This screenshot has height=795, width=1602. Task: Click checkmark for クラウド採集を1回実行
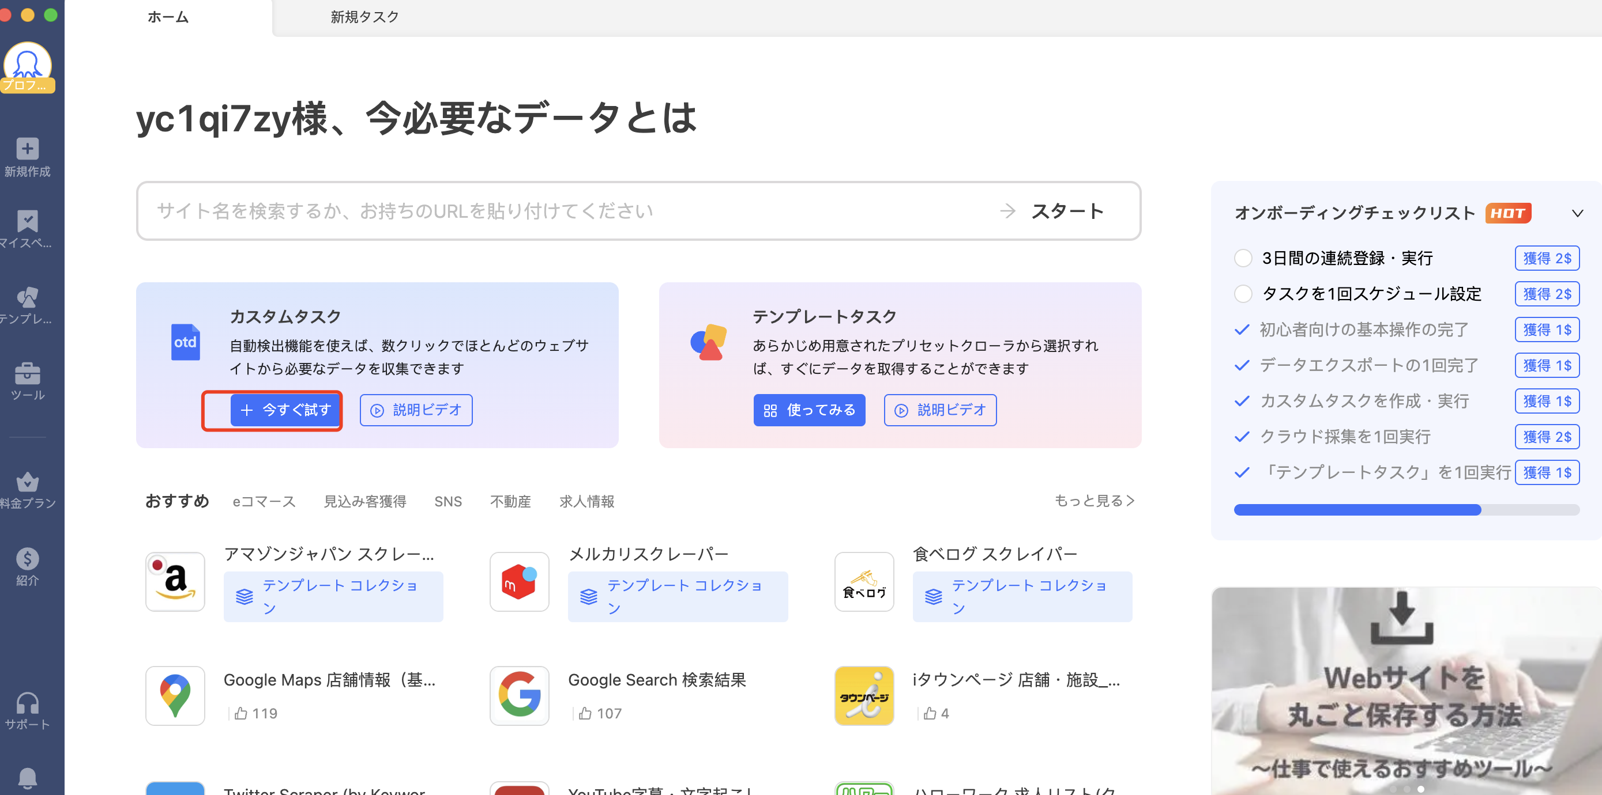1242,437
